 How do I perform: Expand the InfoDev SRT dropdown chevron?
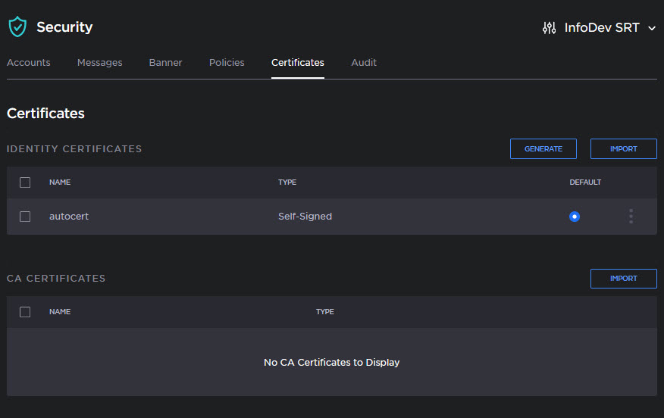(651, 29)
